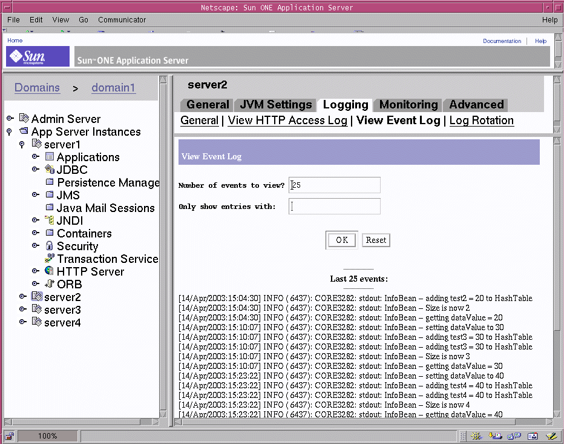Screen dimensions: 564x444
Task: Click the JMS folder icon
Action: [50, 194]
